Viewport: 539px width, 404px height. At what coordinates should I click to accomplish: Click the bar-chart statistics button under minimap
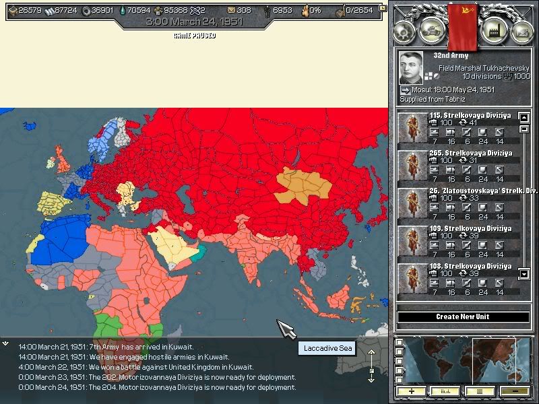click(x=445, y=391)
